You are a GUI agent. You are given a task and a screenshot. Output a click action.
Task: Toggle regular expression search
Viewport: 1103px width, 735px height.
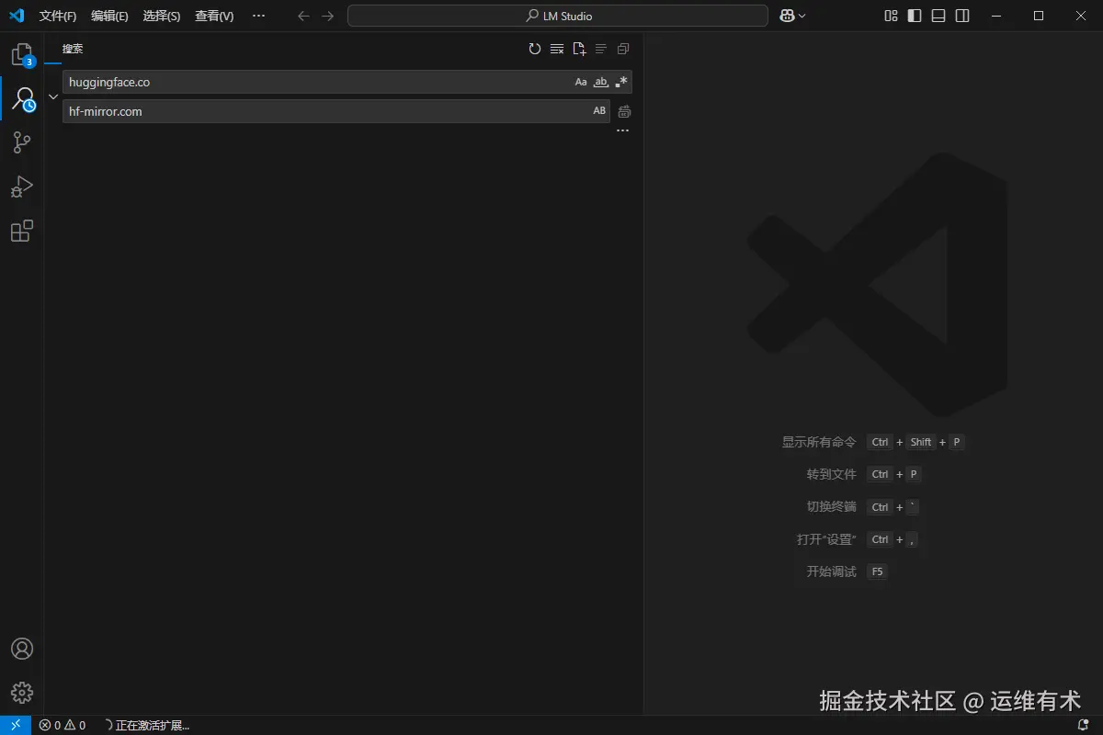[620, 82]
